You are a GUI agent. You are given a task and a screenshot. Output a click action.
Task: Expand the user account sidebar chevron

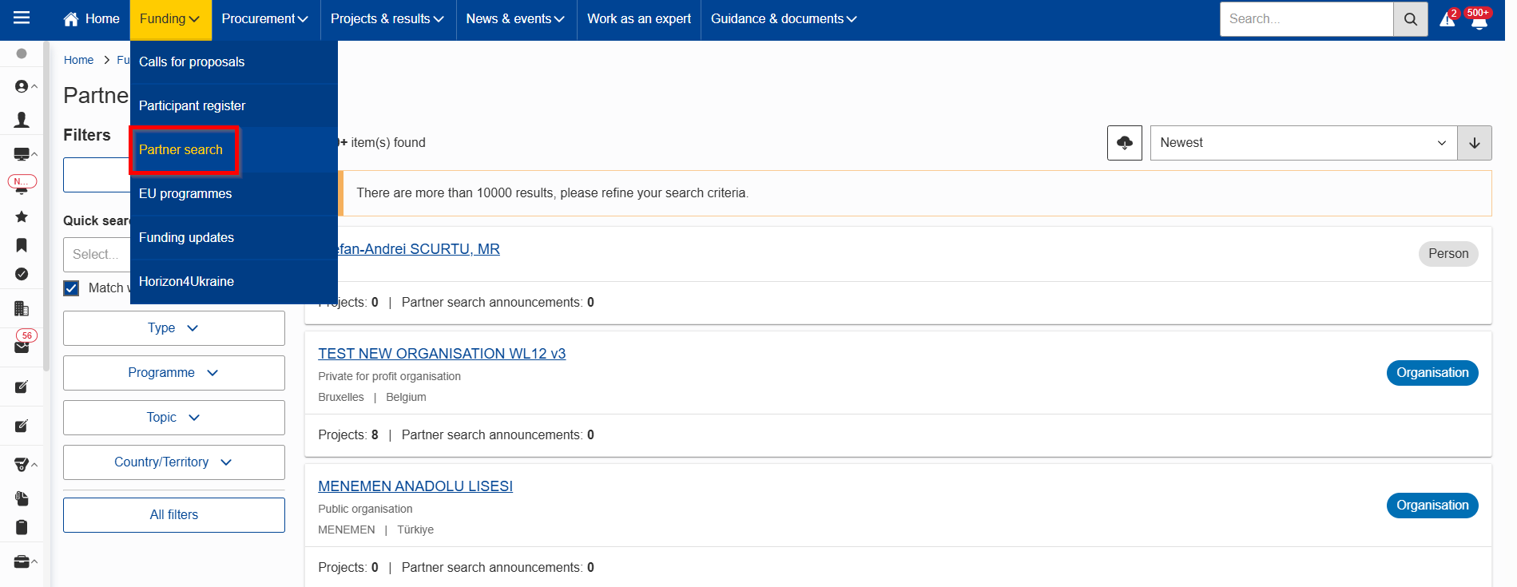[34, 86]
